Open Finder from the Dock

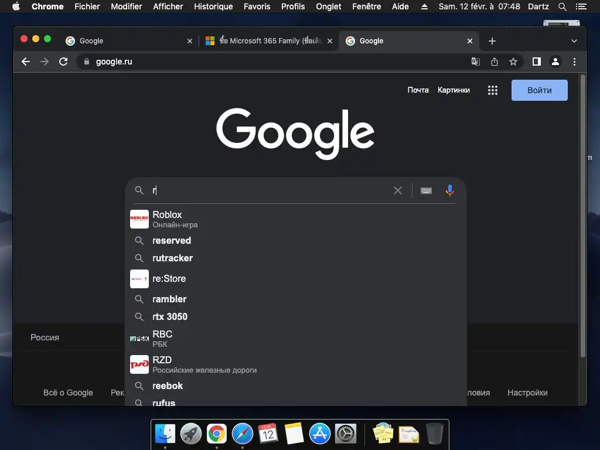pos(165,434)
